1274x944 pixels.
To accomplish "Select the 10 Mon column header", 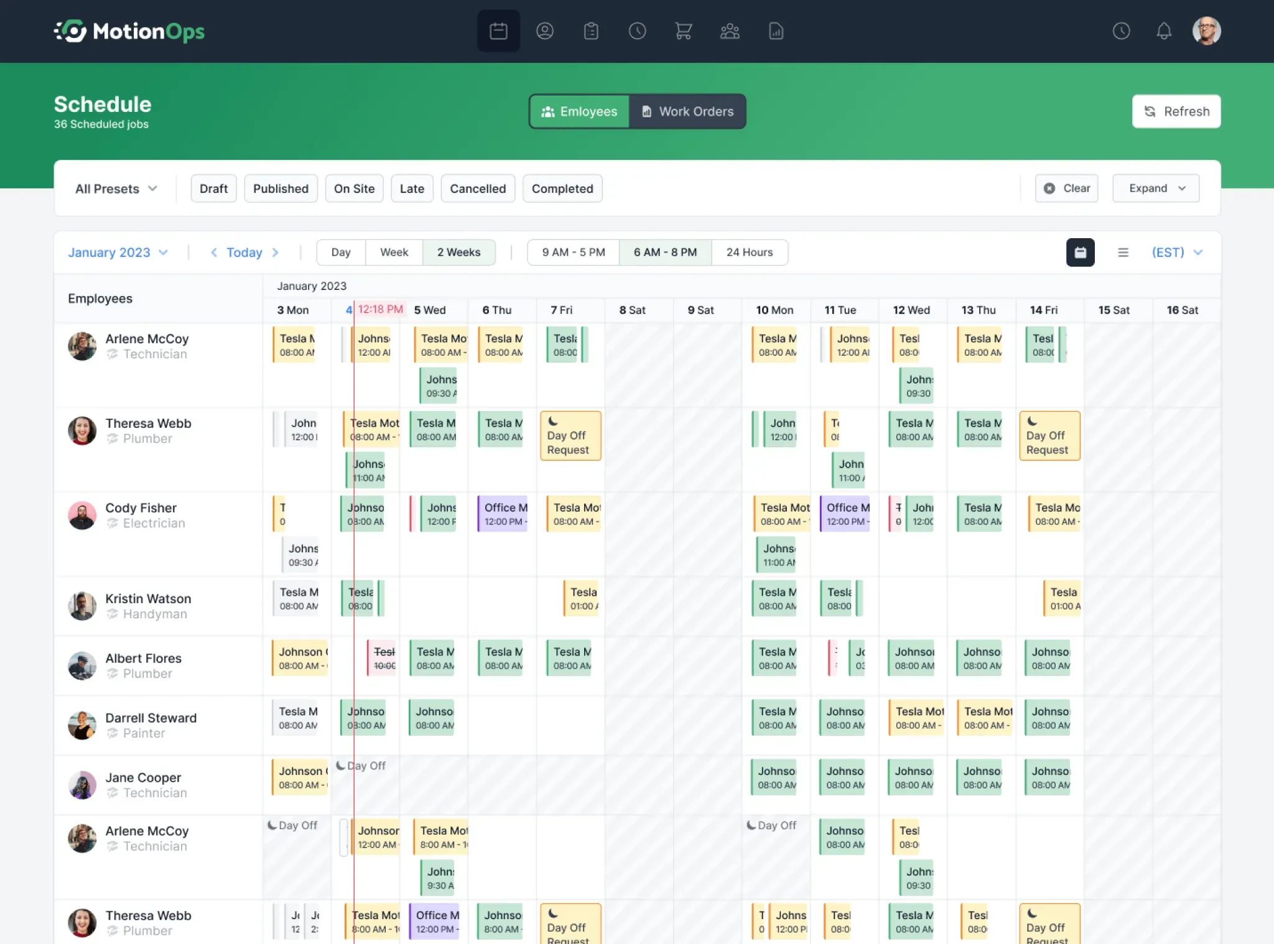I will pos(775,310).
